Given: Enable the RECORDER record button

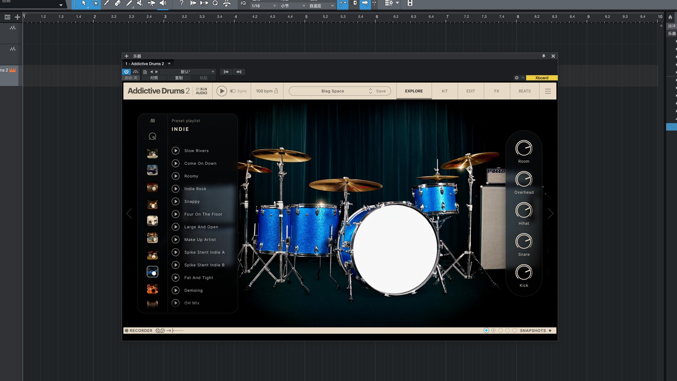Looking at the screenshot, I should pos(127,331).
